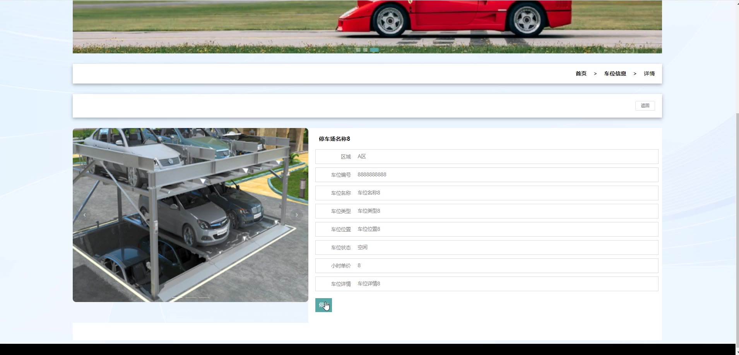739x355 pixels.
Task: Click the 车位名称 field showing 车位名称8
Action: coord(487,193)
